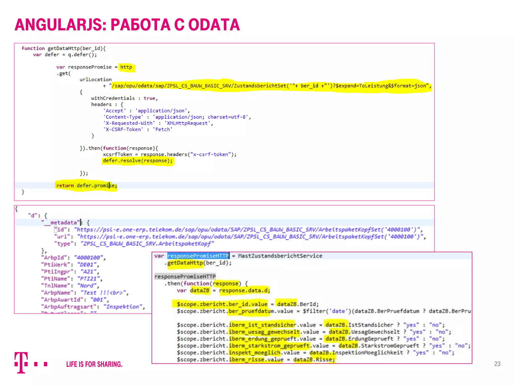Click the '"ArbpId": "4000100"' line

coord(73,258)
